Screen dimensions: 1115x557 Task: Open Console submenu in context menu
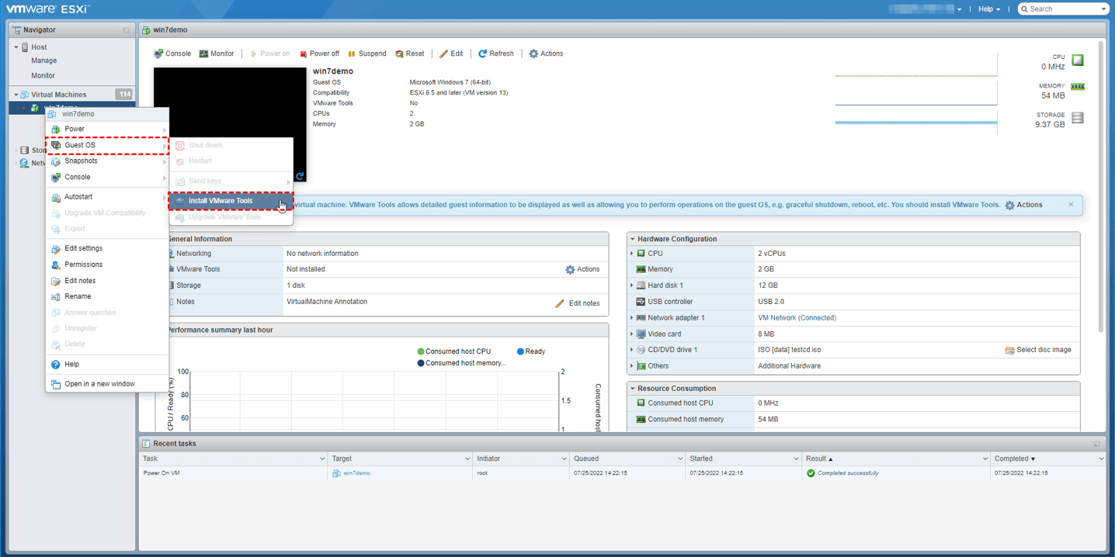pos(107,177)
